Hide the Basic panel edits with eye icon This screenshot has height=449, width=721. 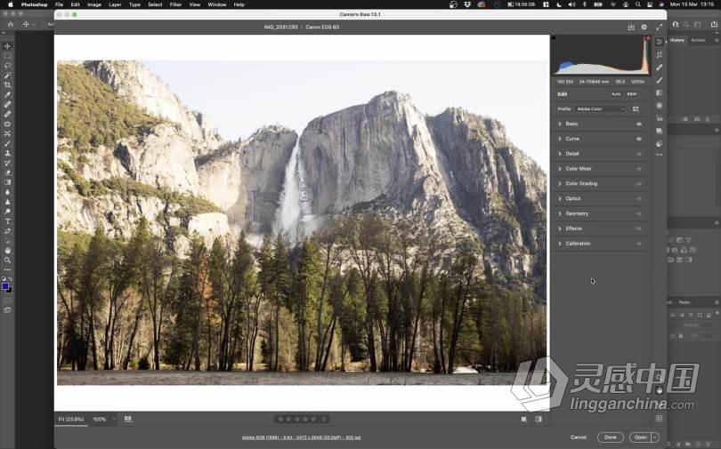coord(639,124)
